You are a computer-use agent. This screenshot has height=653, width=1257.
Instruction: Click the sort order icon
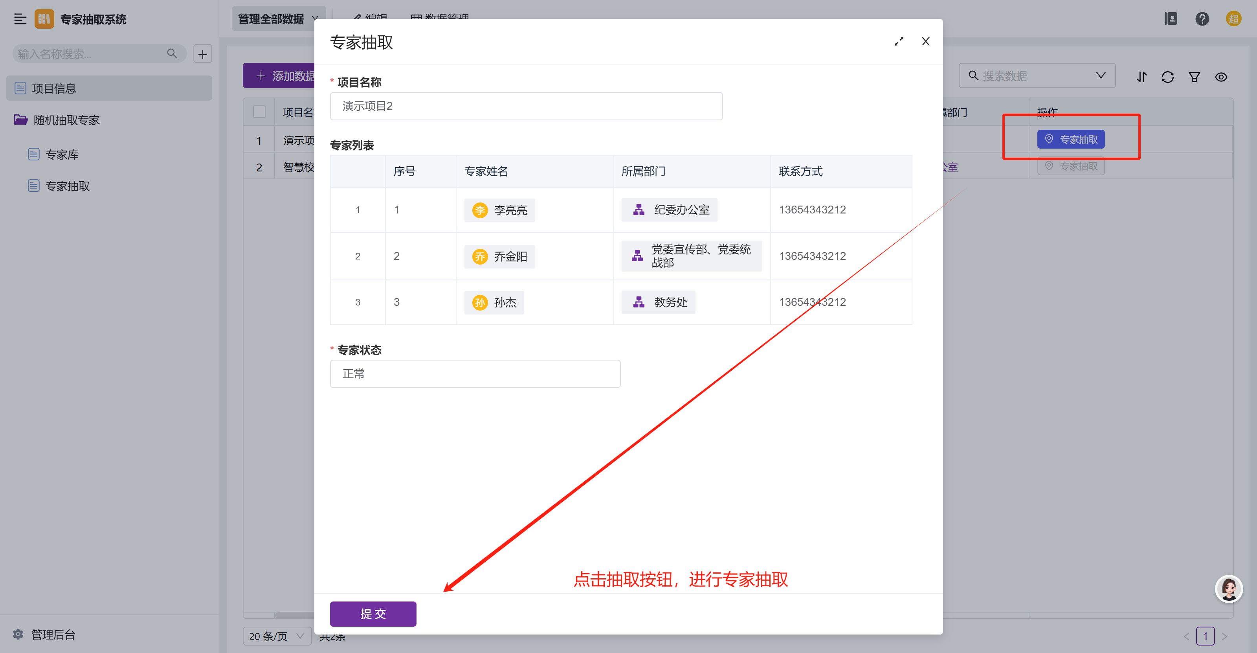tap(1141, 77)
